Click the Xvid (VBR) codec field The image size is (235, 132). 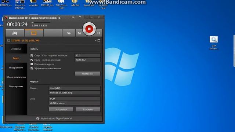(x=75, y=88)
